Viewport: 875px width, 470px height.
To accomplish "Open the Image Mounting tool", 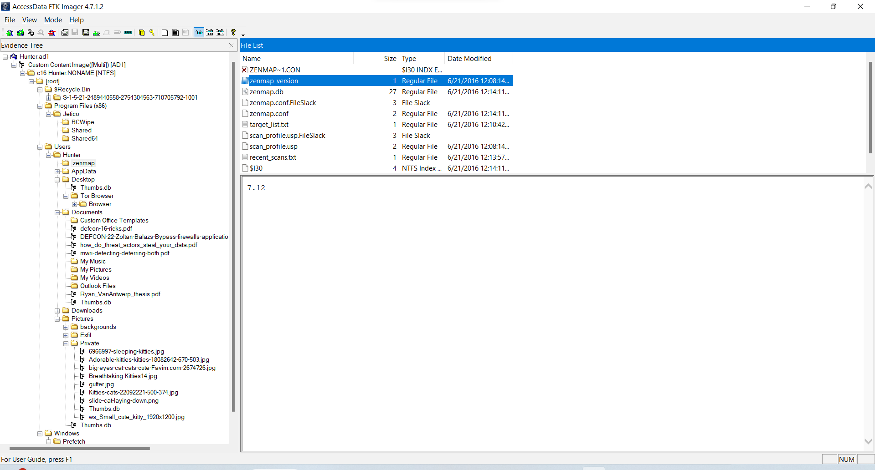I will (31, 32).
